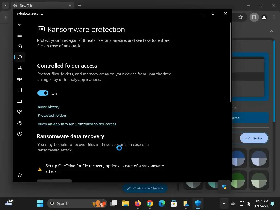Select Virus & threat protection shield icon

tap(20, 57)
